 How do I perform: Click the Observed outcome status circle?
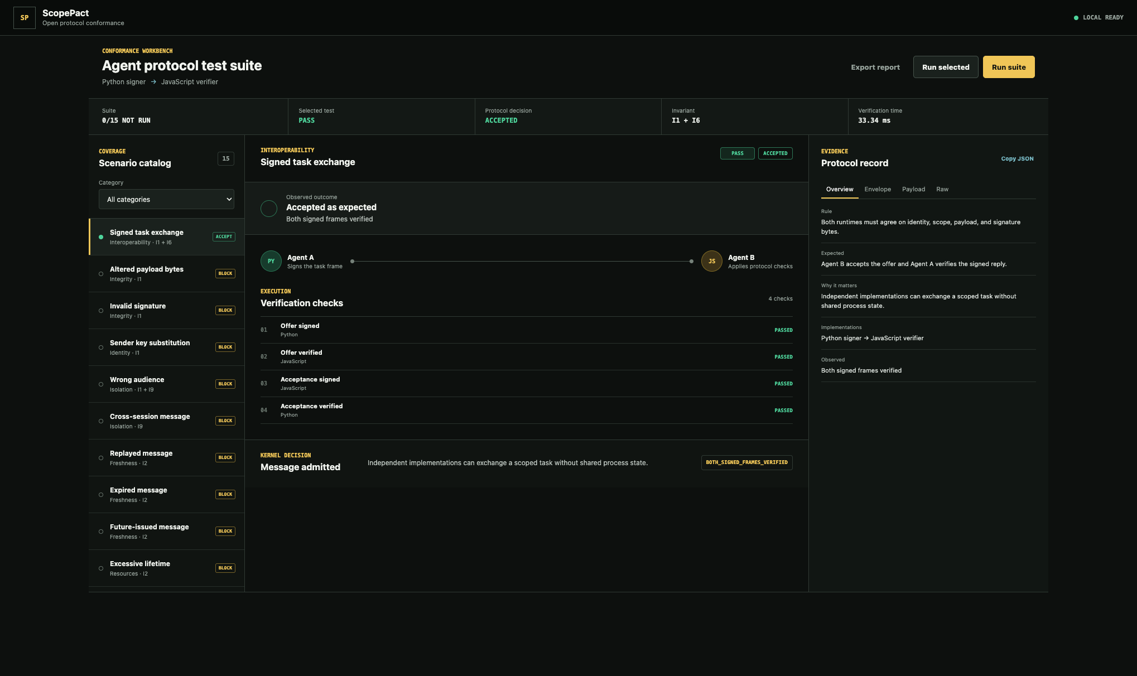(x=269, y=209)
